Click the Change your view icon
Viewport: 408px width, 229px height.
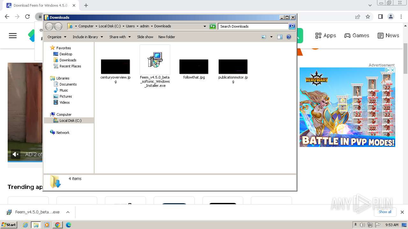point(264,37)
